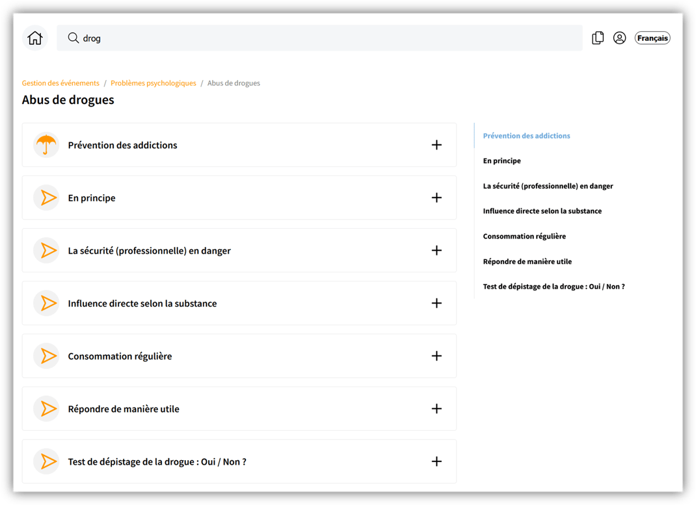Jump to Prévention des addictions in sidebar
696x505 pixels.
click(x=526, y=136)
